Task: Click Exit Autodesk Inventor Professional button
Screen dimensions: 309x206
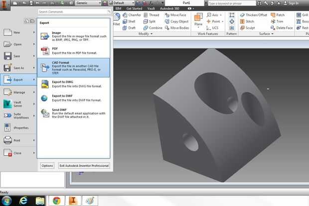Action: (84, 166)
